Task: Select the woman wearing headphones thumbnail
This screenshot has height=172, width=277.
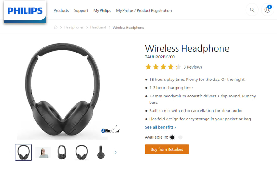Action: pos(43,153)
